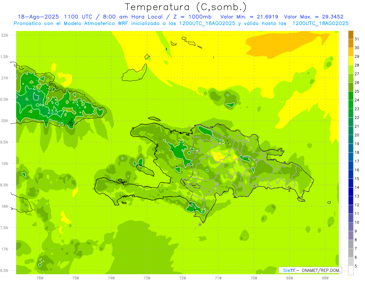Click the '74W' longitude label
The width and height of the screenshot is (365, 282).
point(111,278)
